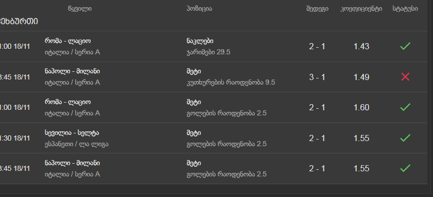433x197 pixels.
Task: Click ესპანეთი / ლა ლიგა league label
Action: 77,144
